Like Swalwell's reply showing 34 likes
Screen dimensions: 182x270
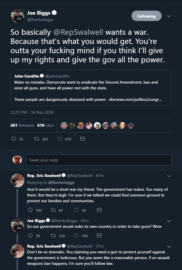point(76,210)
